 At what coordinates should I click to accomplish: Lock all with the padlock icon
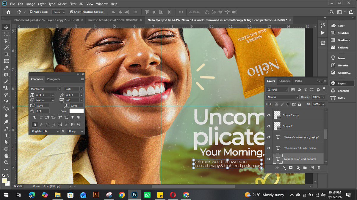pyautogui.click(x=299, y=104)
